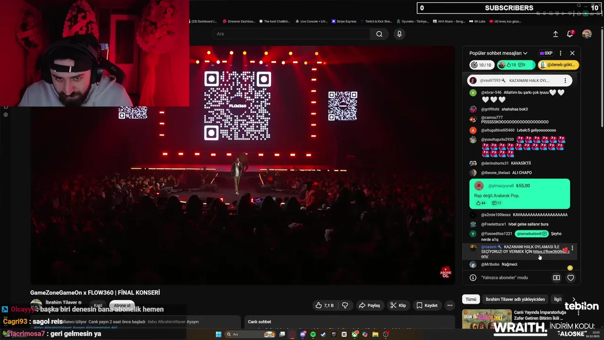Open the yellow @deneb.gökt super chat chip
Viewport: 604px width, 340px height.
[558, 65]
